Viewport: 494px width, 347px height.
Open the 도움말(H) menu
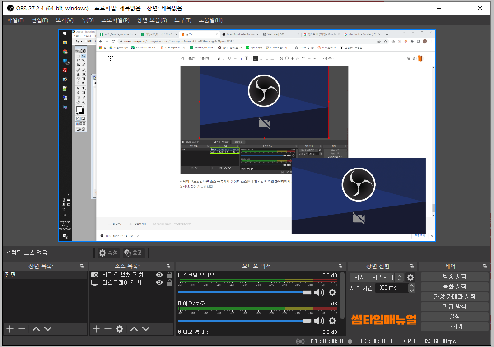[x=210, y=20]
